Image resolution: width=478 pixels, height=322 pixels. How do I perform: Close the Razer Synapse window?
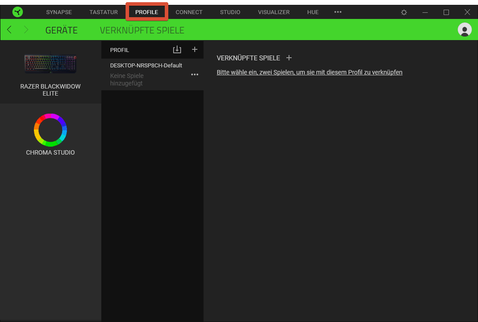(467, 12)
